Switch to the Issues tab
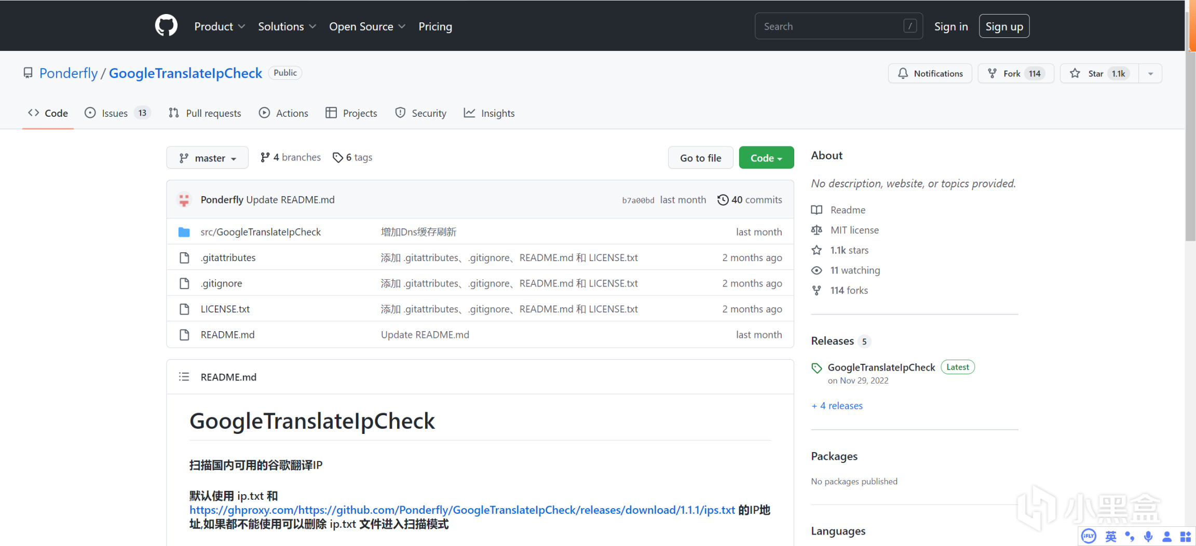Viewport: 1196px width, 546px height. click(x=117, y=113)
